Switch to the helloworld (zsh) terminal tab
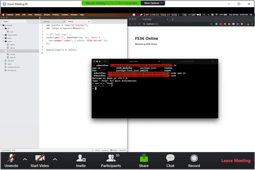255x170 pixels. pyautogui.click(x=188, y=61)
